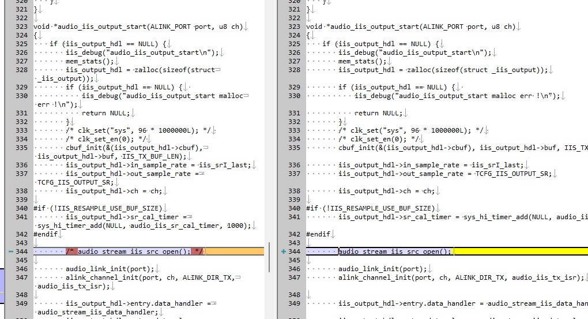Click in_sample_rate = iis_srI_last line in right pane
588x319 pixels.
431,165
